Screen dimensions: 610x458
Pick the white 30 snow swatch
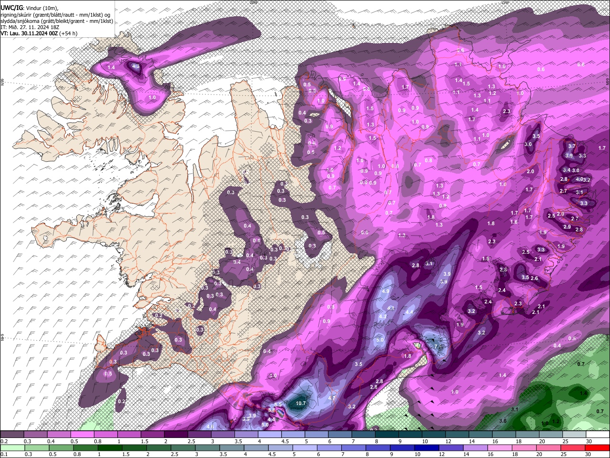(x=598, y=435)
